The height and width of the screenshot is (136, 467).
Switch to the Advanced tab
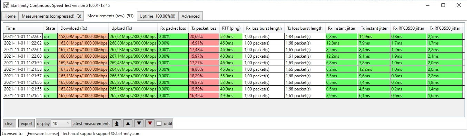[x=190, y=16]
